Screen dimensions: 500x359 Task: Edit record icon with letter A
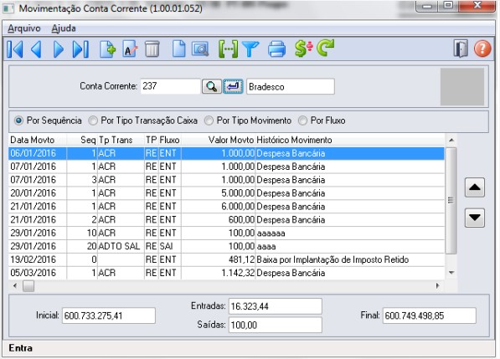(x=130, y=49)
